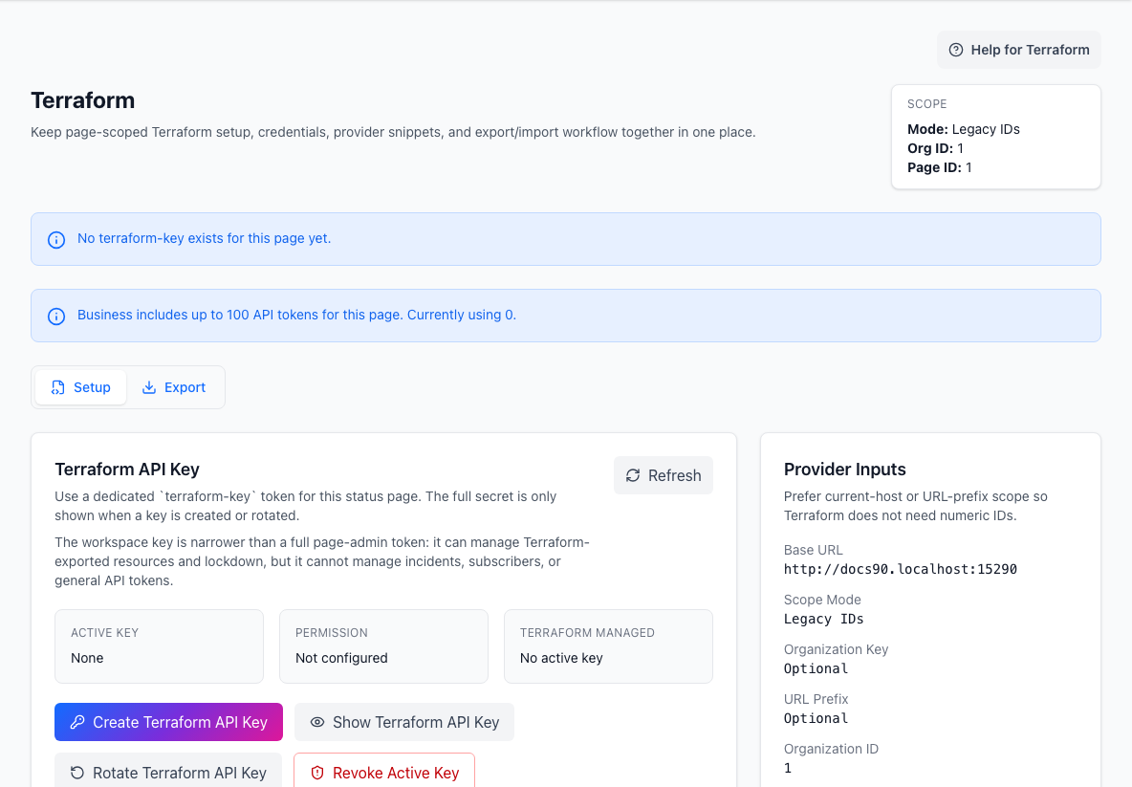This screenshot has width=1132, height=787.
Task: Click the eye icon on Show Terraform API Key
Action: pyautogui.click(x=316, y=722)
